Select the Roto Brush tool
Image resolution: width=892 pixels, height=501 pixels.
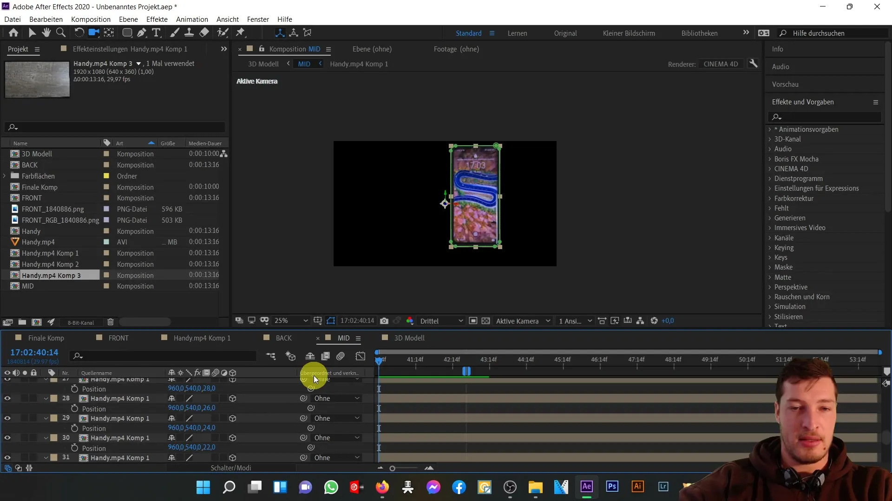click(223, 32)
